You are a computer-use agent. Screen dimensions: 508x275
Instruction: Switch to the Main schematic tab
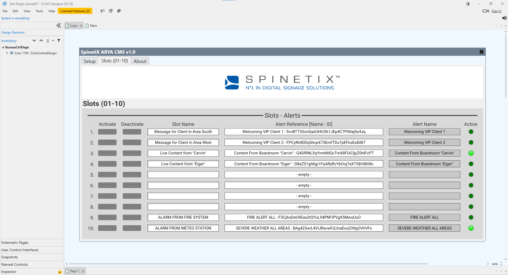click(91, 26)
